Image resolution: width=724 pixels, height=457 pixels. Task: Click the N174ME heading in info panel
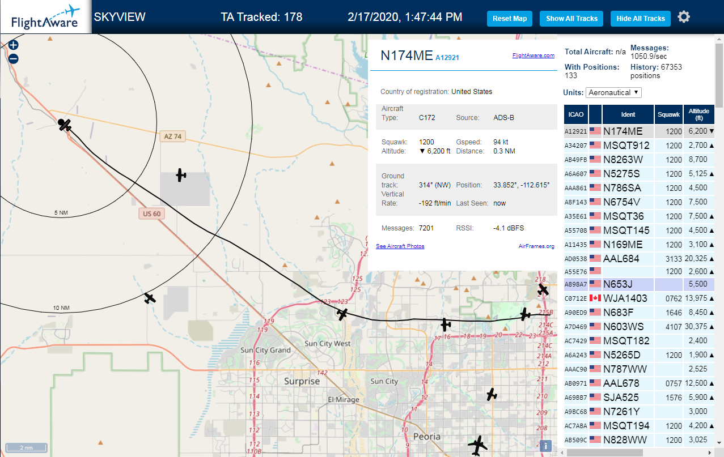point(406,55)
